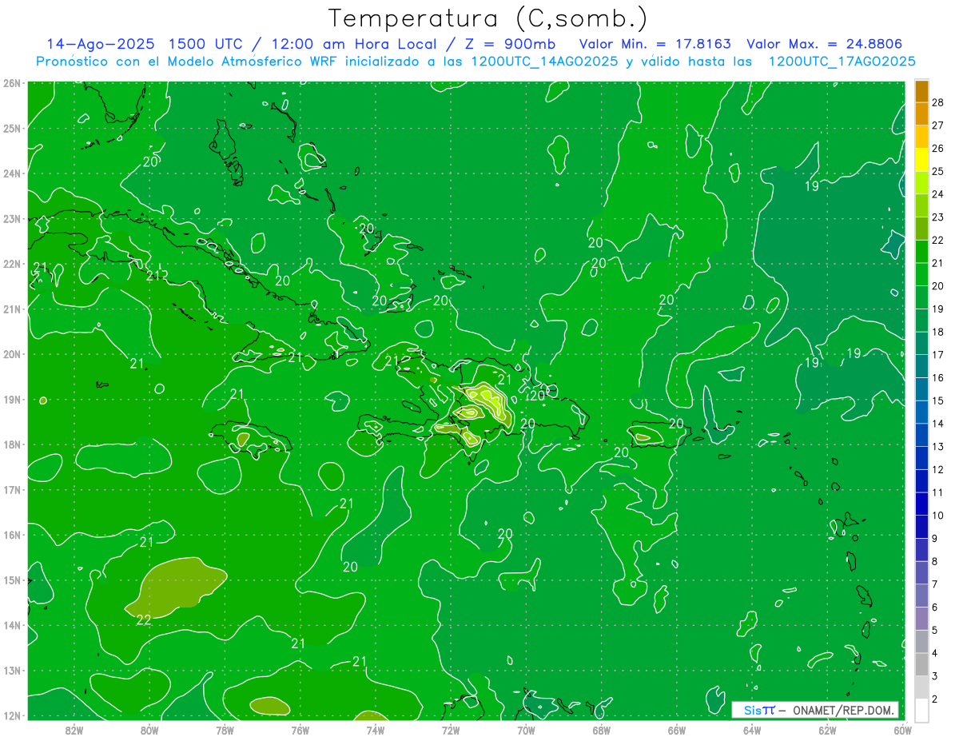
Task: Click the "74W" longitude axis label
Action: tap(375, 730)
